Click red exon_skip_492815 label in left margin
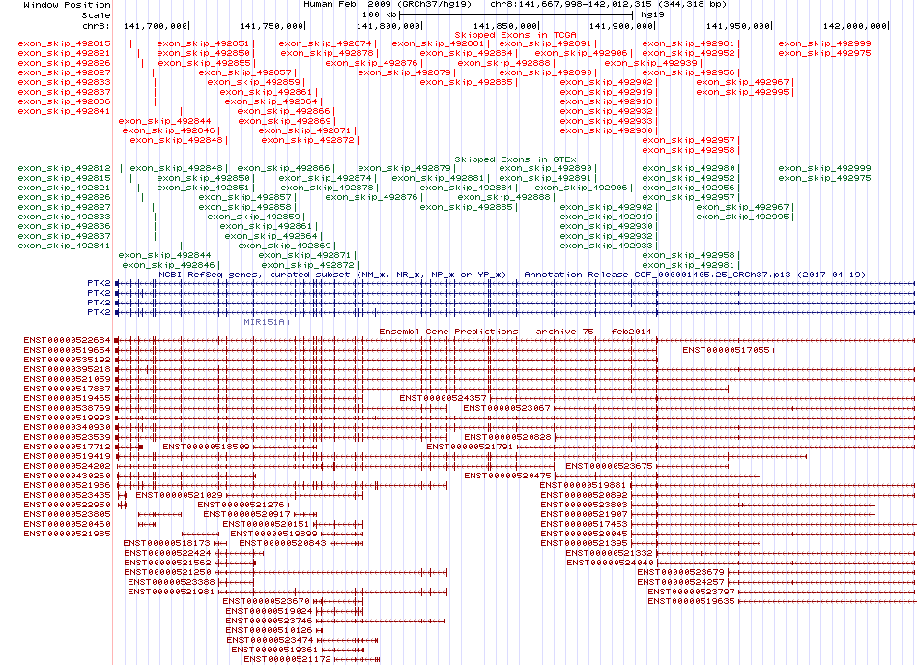The height and width of the screenshot is (665, 918). coord(64,43)
